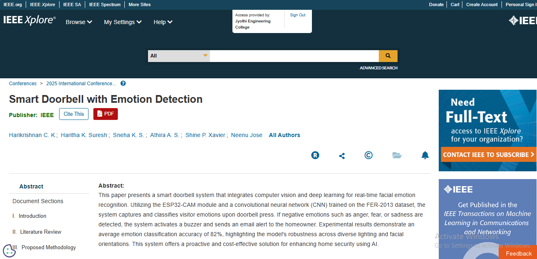Screen dimensions: 537x259
Task: Click the help question mark beside breadcrumb
Action: pos(123,83)
